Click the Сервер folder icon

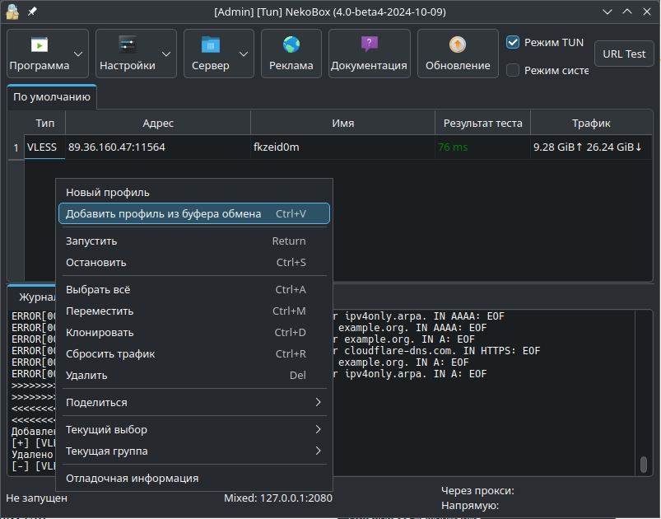210,44
